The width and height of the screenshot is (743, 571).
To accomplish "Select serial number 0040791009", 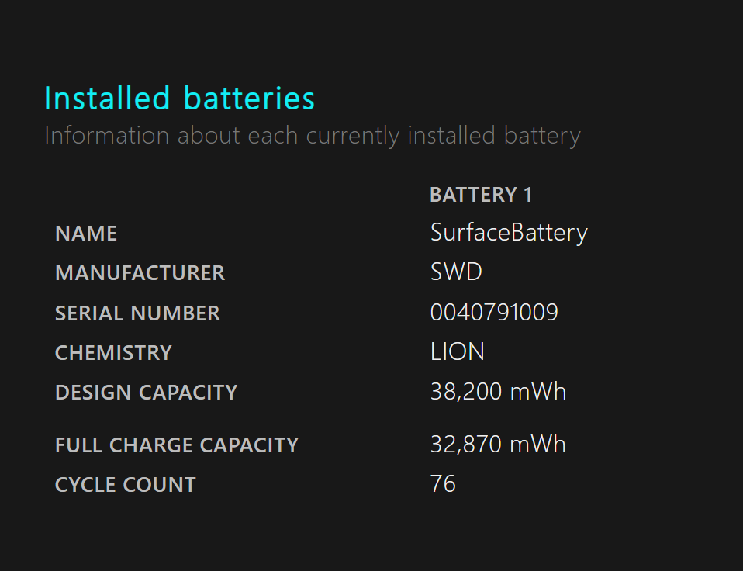I will point(494,313).
